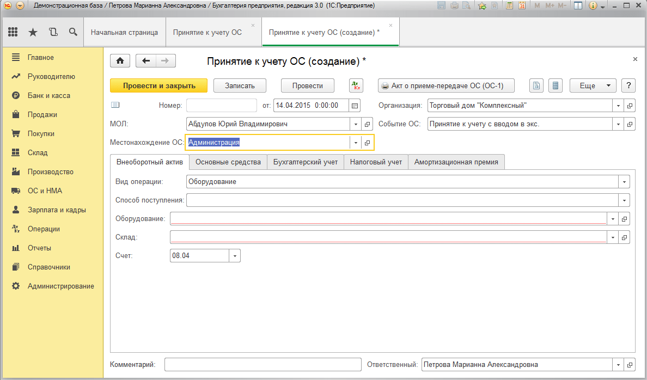Click the search magnifier icon
The image size is (647, 380).
[x=73, y=33]
